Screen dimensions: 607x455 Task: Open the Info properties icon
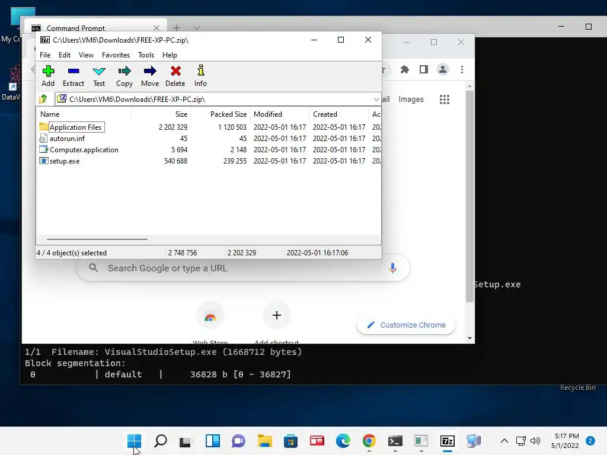click(200, 76)
